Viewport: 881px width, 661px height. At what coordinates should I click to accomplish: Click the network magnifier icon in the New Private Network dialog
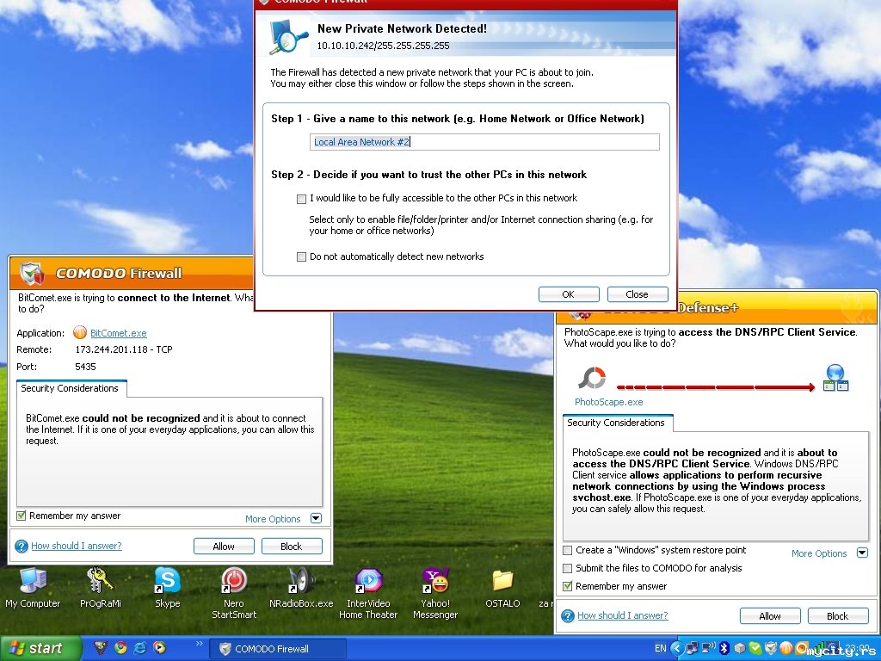288,37
